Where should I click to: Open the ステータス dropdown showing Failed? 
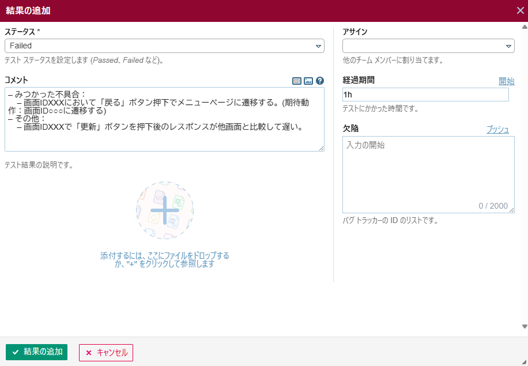click(164, 46)
